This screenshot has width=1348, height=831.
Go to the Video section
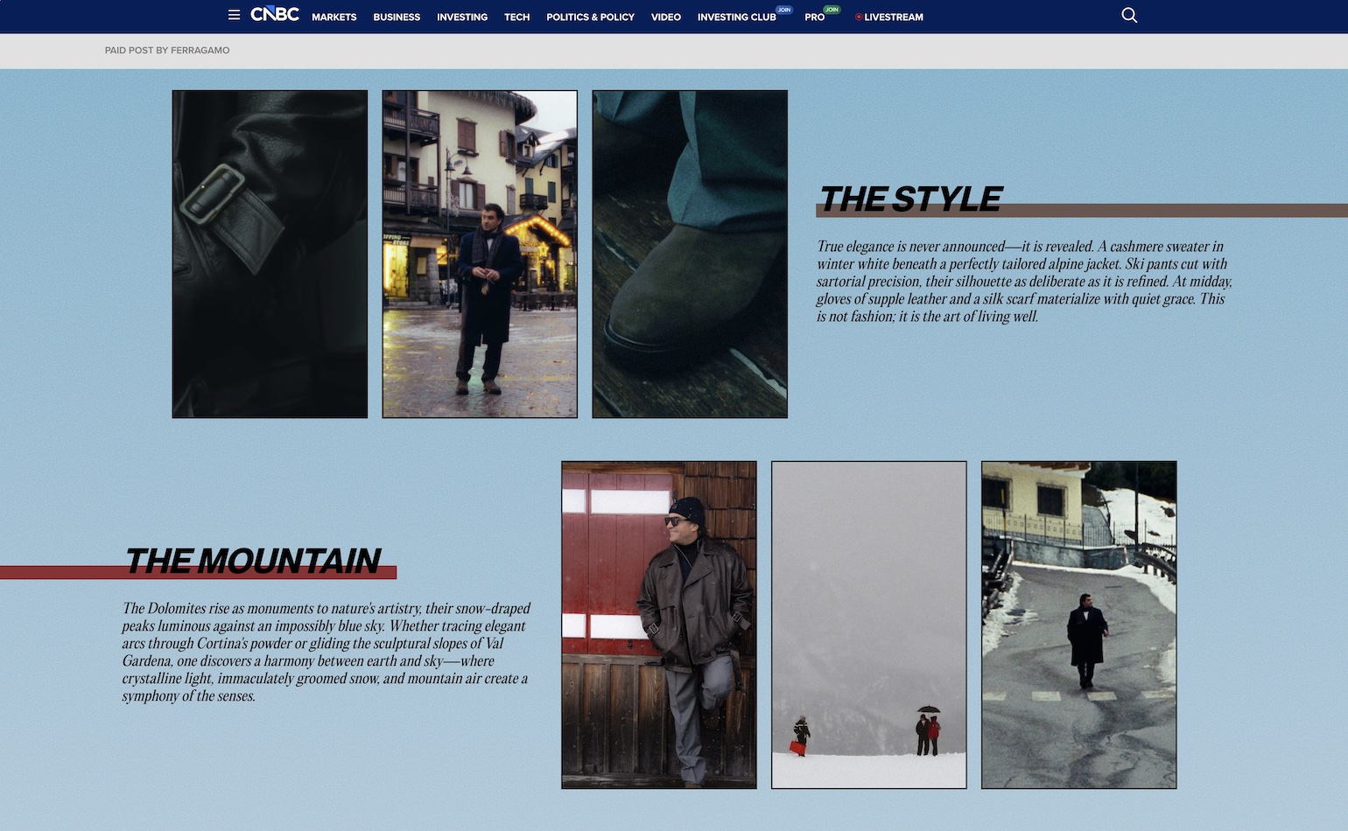tap(666, 17)
